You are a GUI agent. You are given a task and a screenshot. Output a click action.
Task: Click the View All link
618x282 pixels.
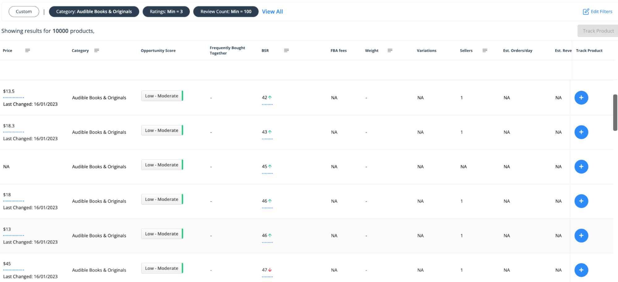click(x=272, y=11)
